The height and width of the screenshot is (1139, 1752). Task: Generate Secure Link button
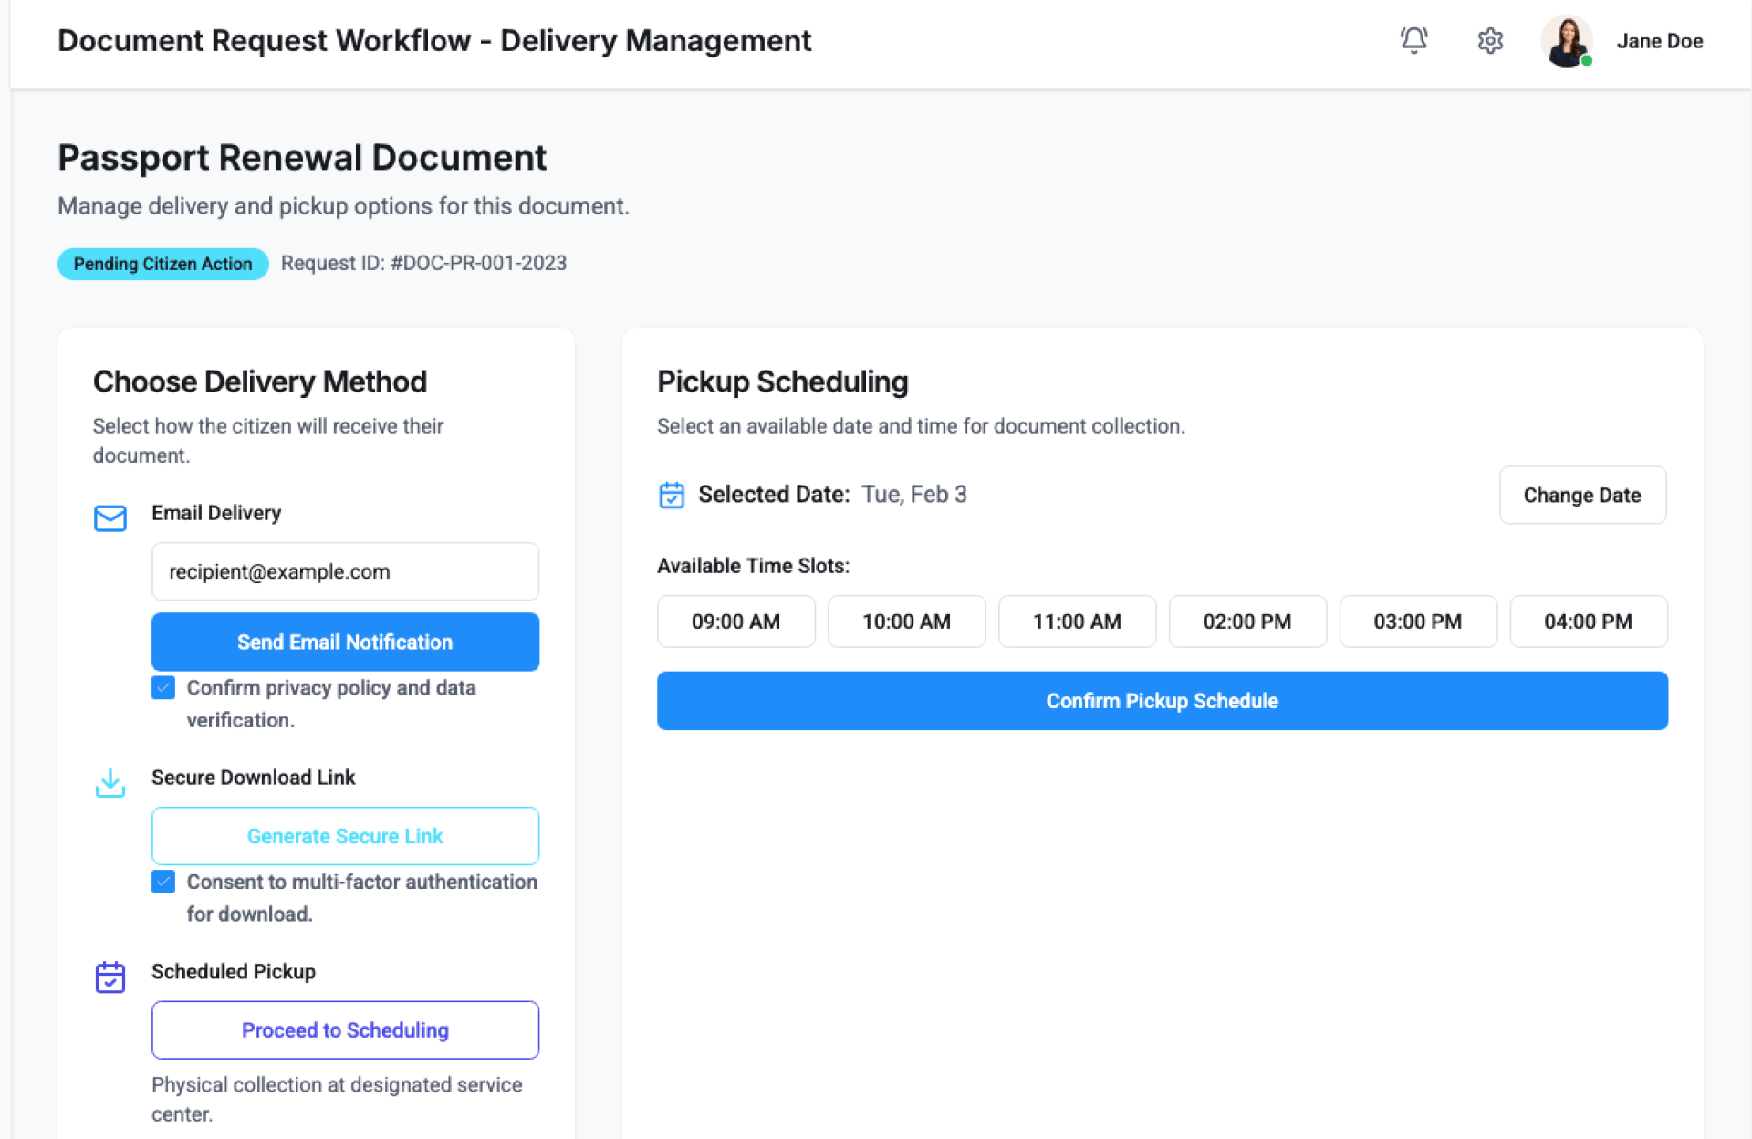click(345, 836)
